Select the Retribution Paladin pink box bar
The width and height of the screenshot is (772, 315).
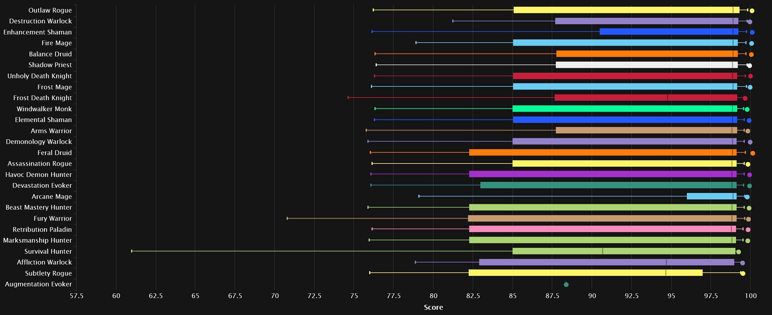(602, 229)
